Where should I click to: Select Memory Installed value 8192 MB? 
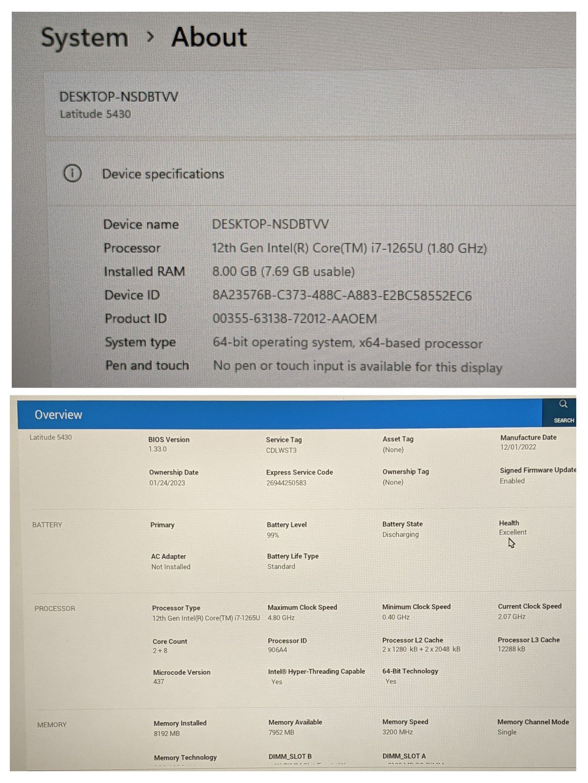pyautogui.click(x=166, y=734)
